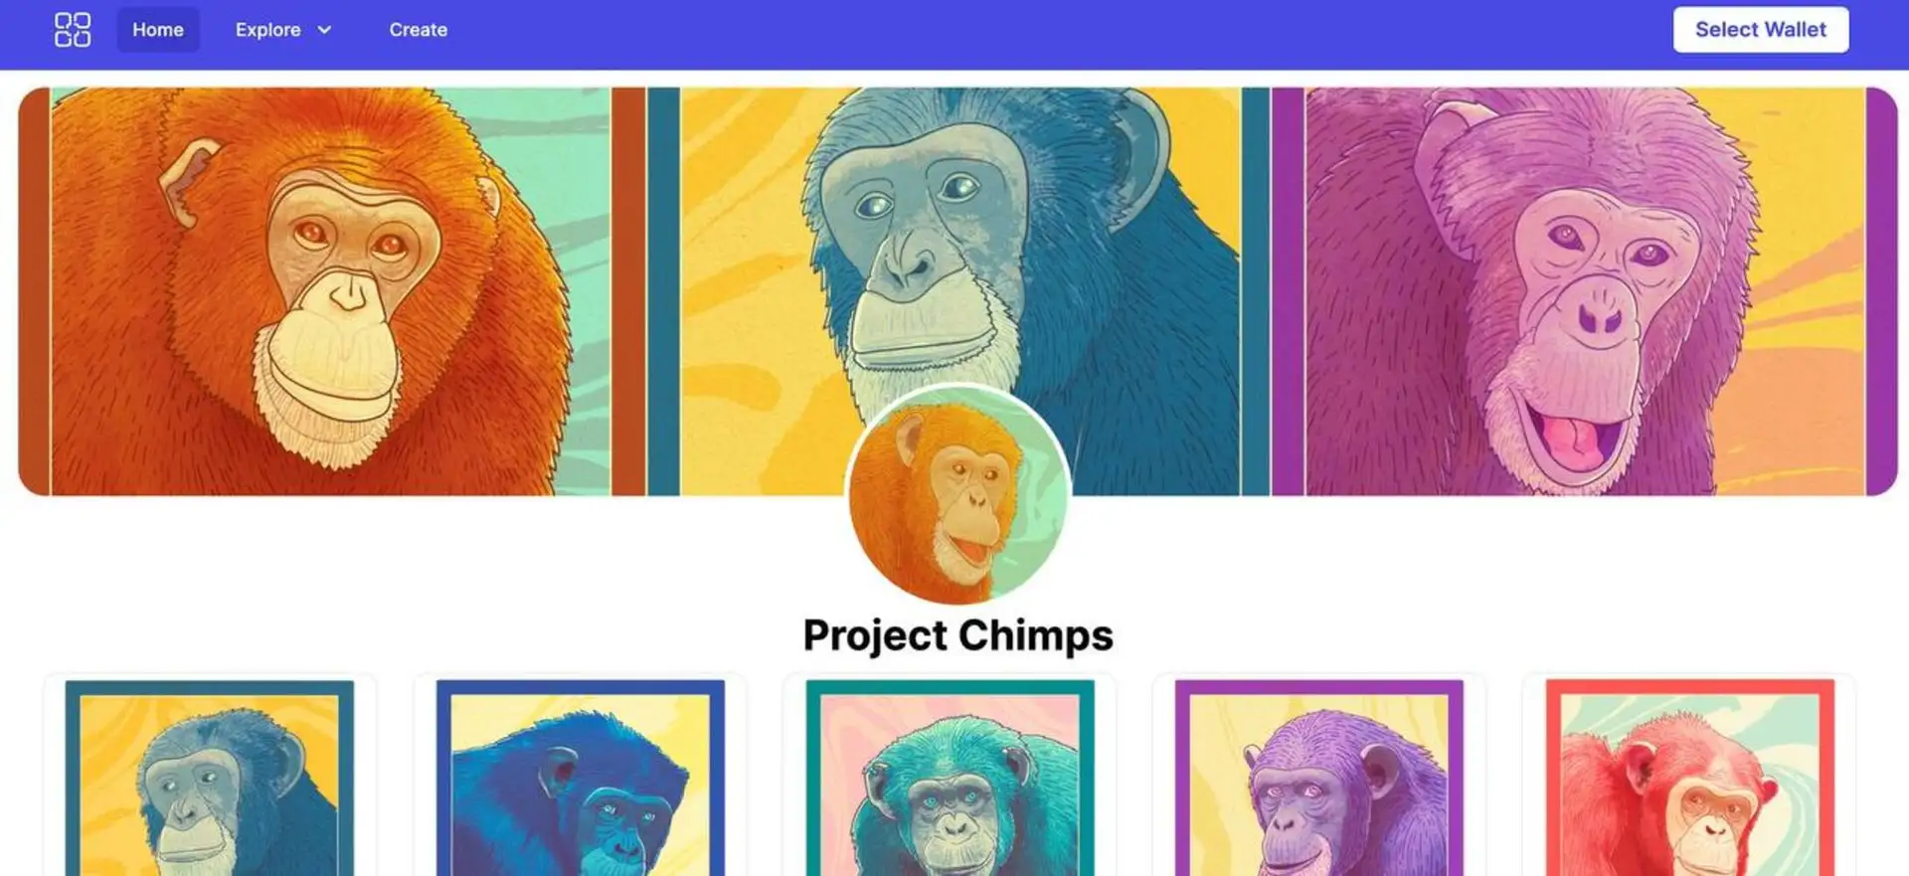Screen dimensions: 1909x876
Task: Click the chevron next to Explore
Action: [324, 30]
